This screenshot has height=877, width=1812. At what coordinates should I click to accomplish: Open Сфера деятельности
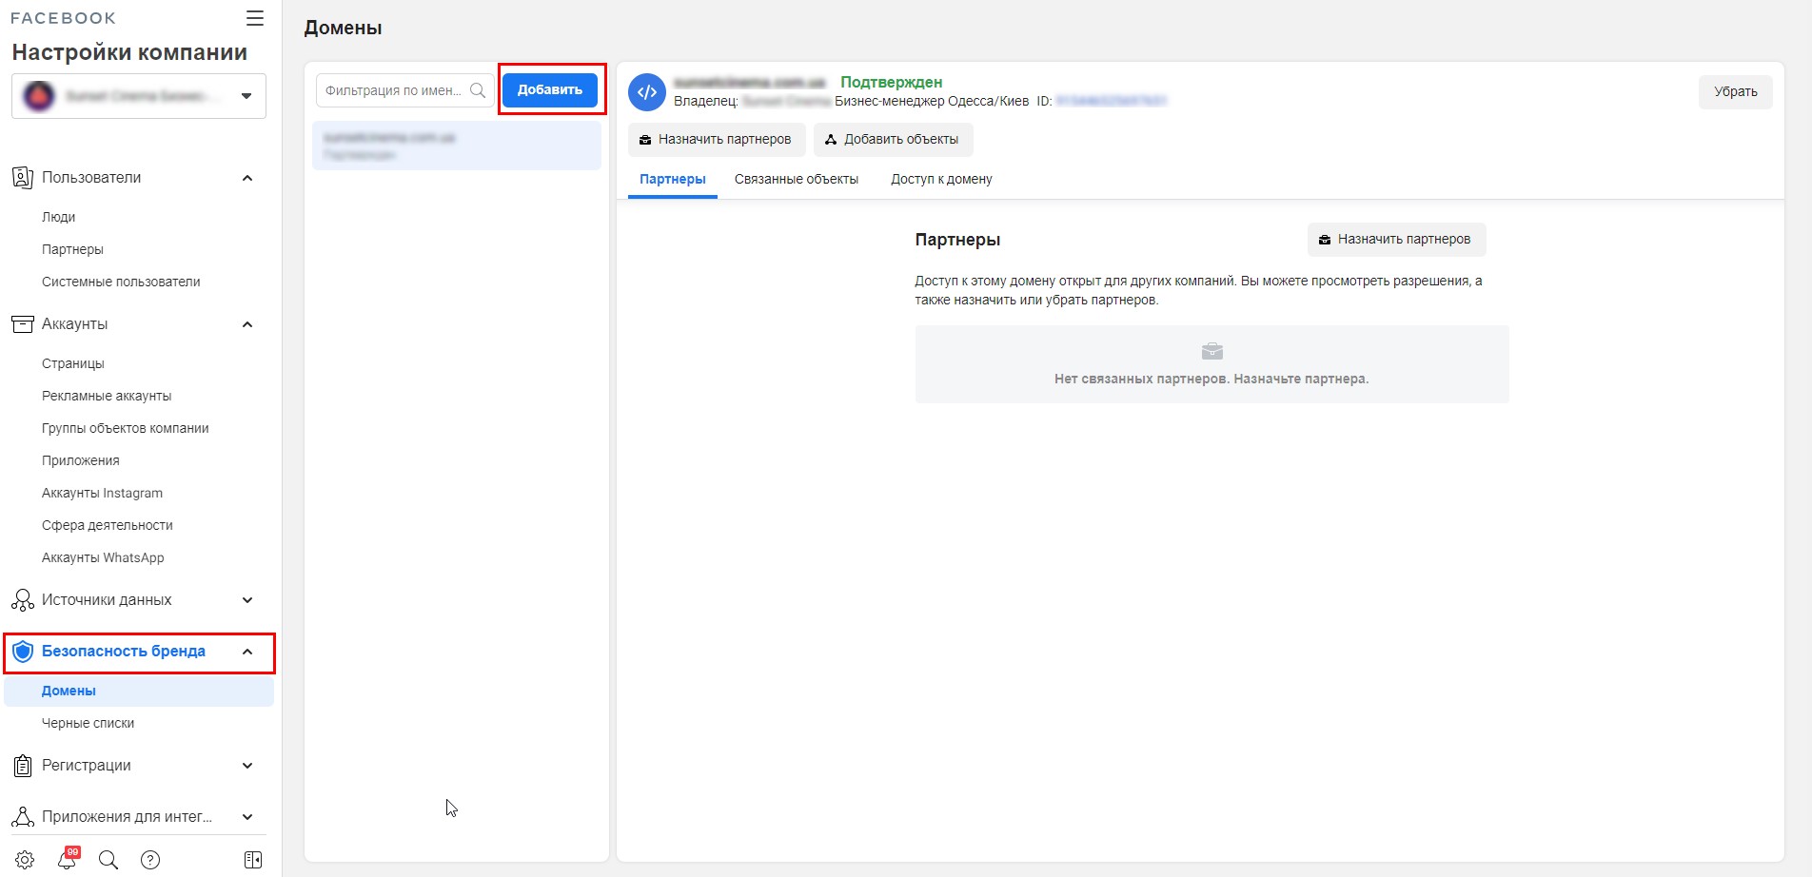pyautogui.click(x=108, y=525)
